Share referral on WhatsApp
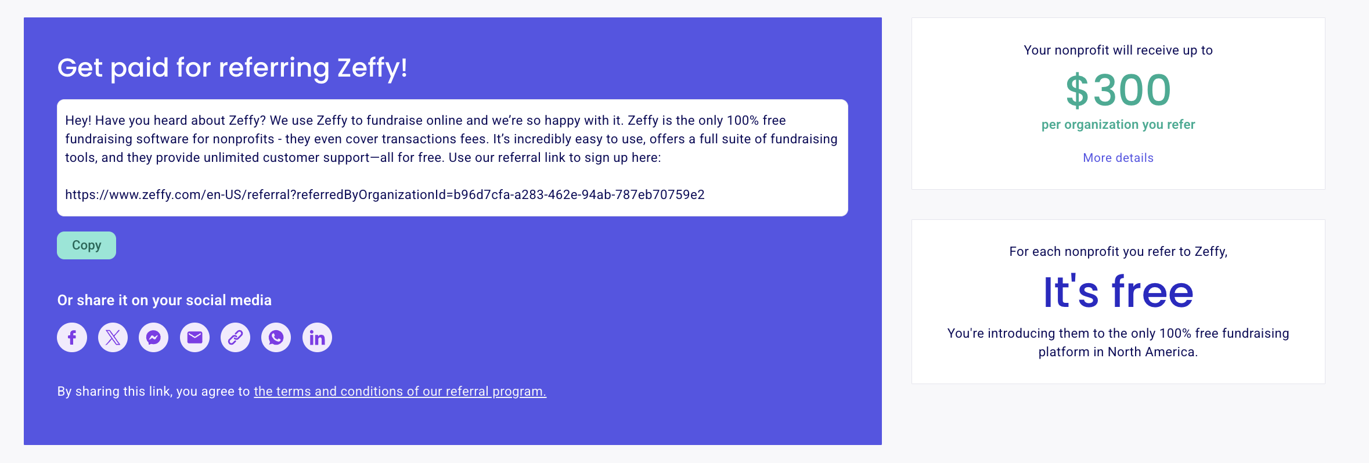 276,337
